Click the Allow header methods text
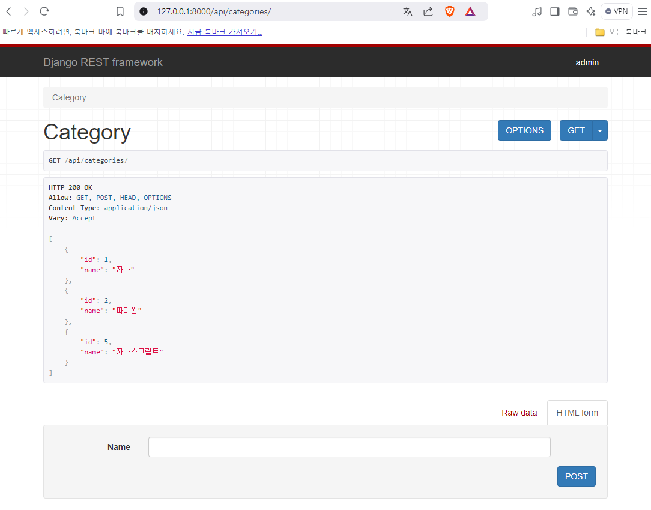Screen dimensions: 651x510 coord(124,198)
